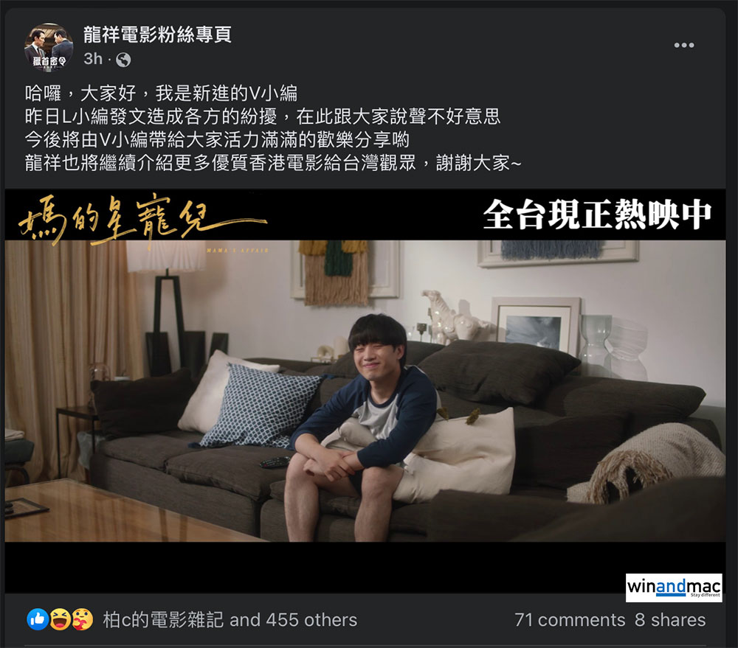Click the post's first line greeting text

tap(161, 94)
